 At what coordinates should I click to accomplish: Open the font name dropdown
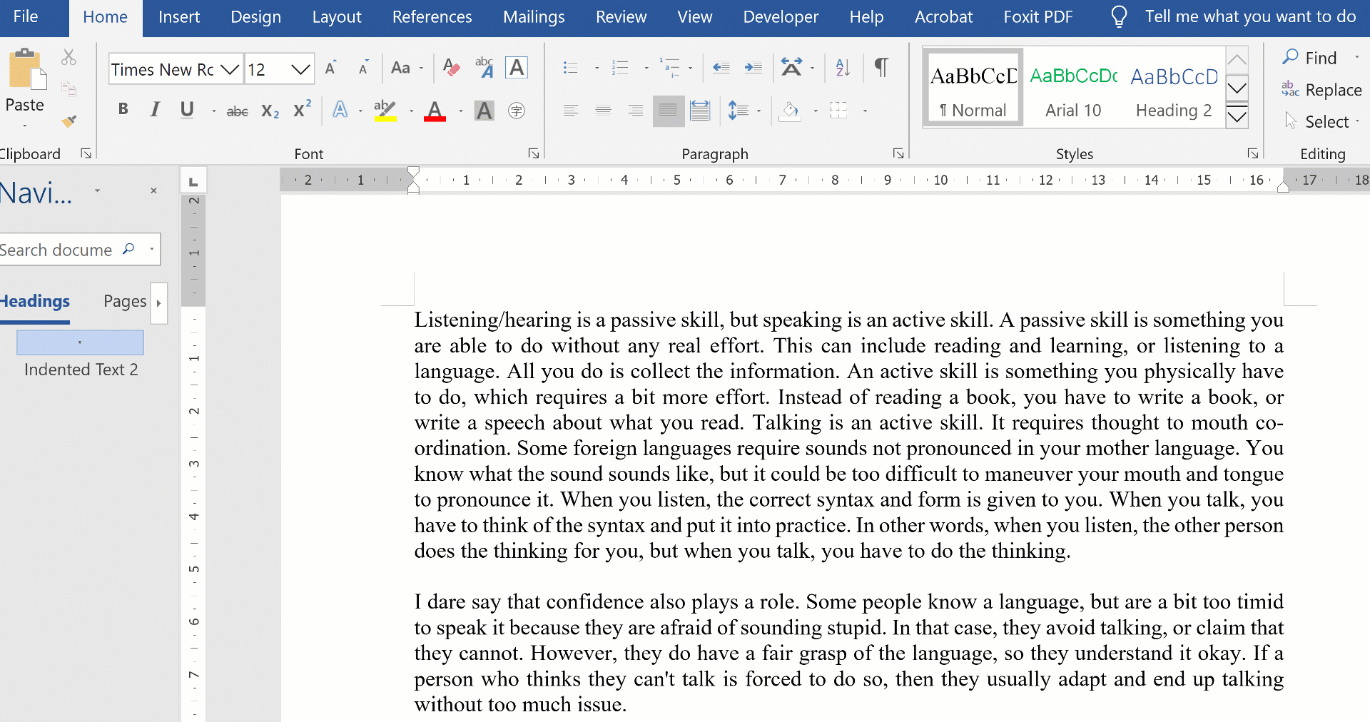(229, 68)
